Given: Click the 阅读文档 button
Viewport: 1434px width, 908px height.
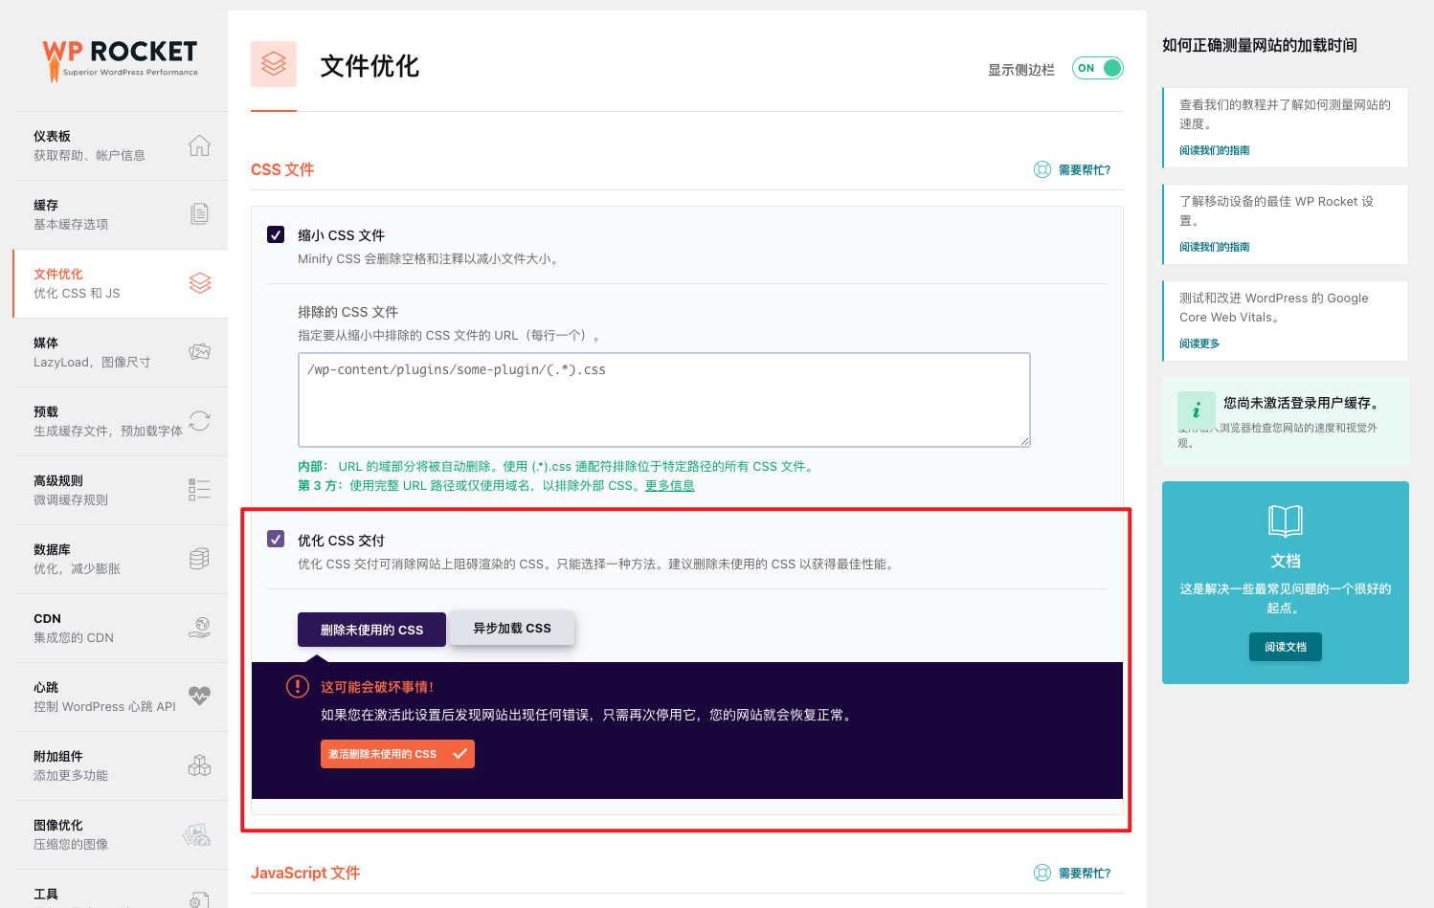Looking at the screenshot, I should pos(1286,647).
